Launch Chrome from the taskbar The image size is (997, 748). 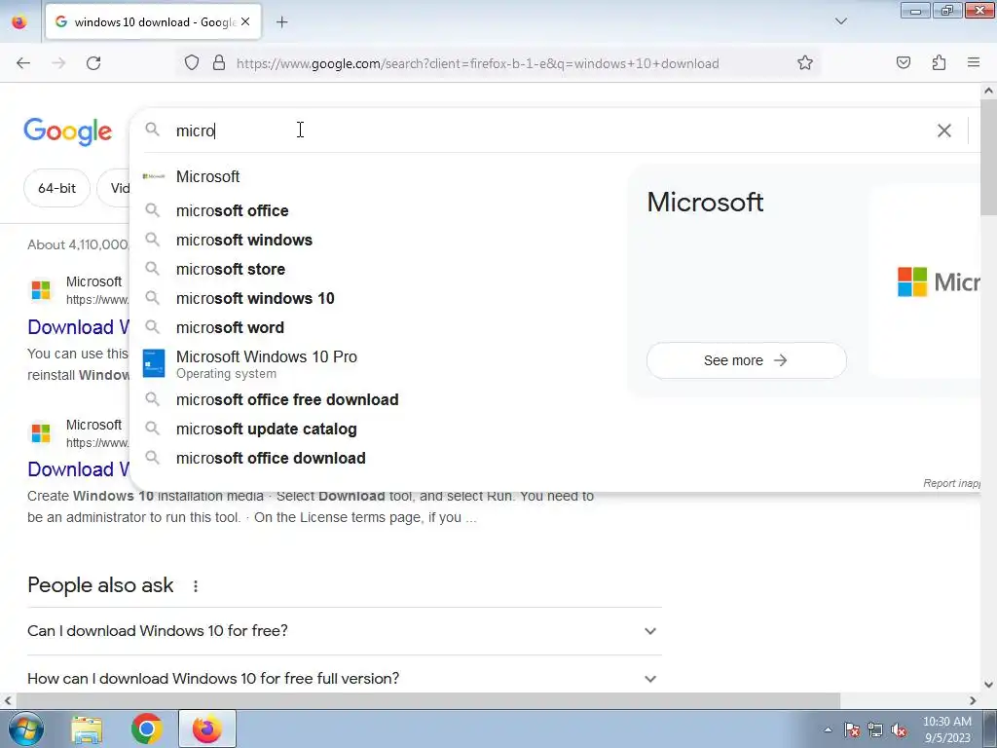[147, 729]
